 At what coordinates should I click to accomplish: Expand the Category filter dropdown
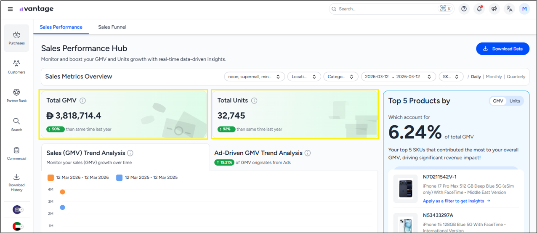[340, 77]
